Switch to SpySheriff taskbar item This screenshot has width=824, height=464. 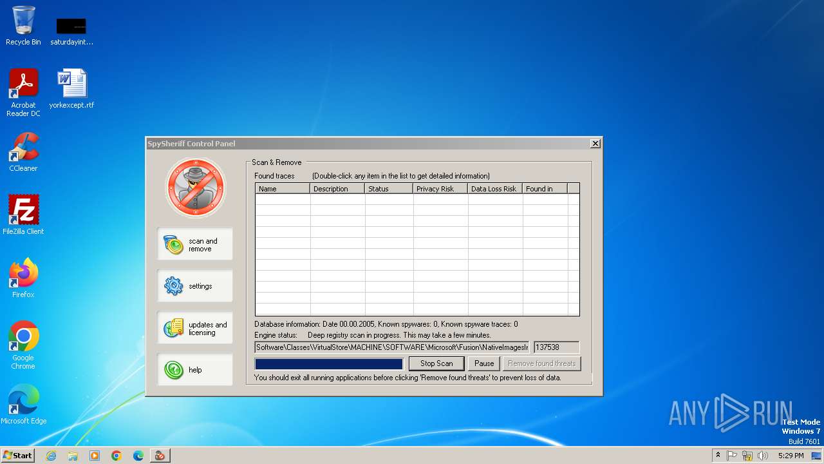pos(160,456)
